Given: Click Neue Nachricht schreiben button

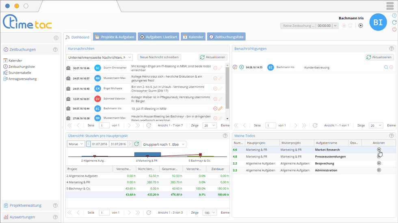Looking at the screenshot, I should tap(159, 57).
